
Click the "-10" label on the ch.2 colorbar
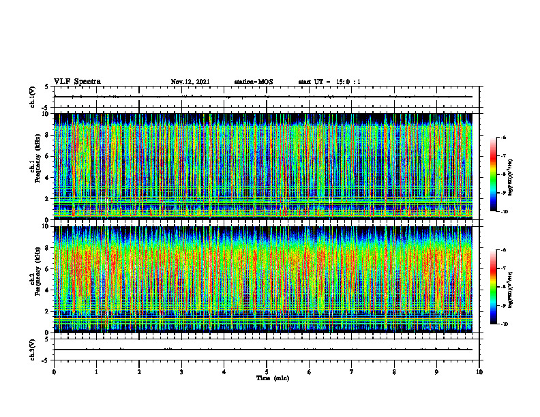pos(505,324)
